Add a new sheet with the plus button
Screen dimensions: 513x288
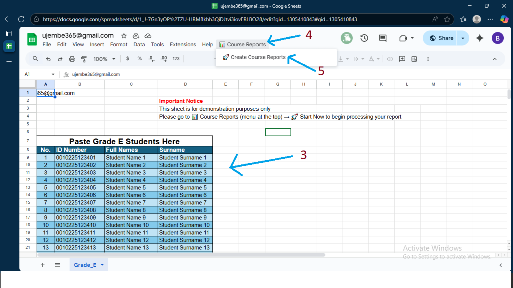pos(42,265)
